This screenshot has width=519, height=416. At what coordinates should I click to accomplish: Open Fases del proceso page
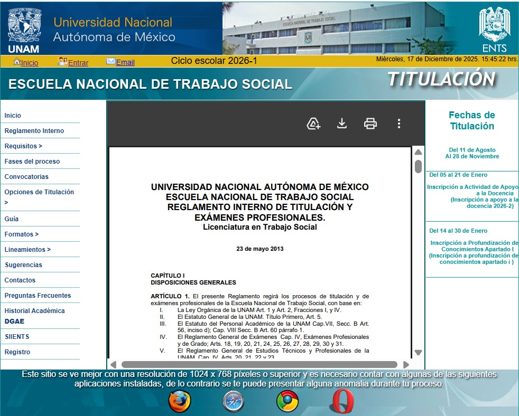tap(32, 162)
